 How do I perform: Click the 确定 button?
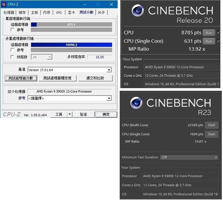(106, 114)
